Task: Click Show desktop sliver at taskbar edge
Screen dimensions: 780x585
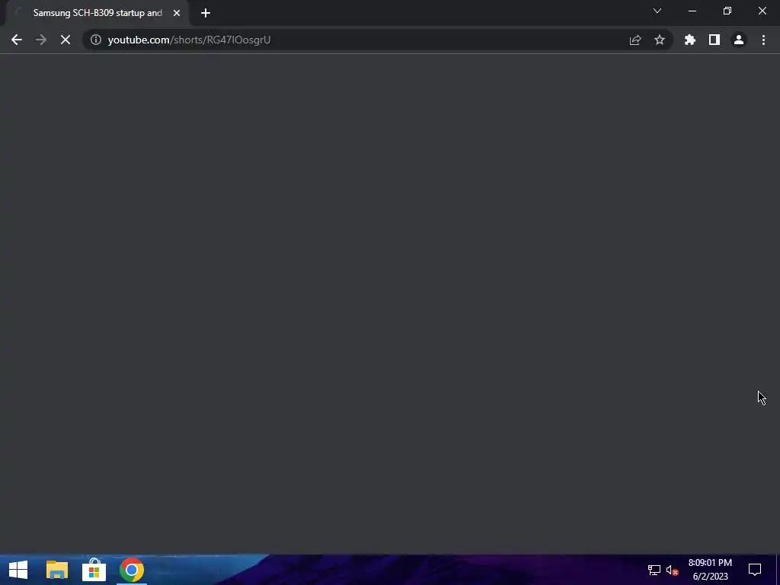Action: pos(778,570)
